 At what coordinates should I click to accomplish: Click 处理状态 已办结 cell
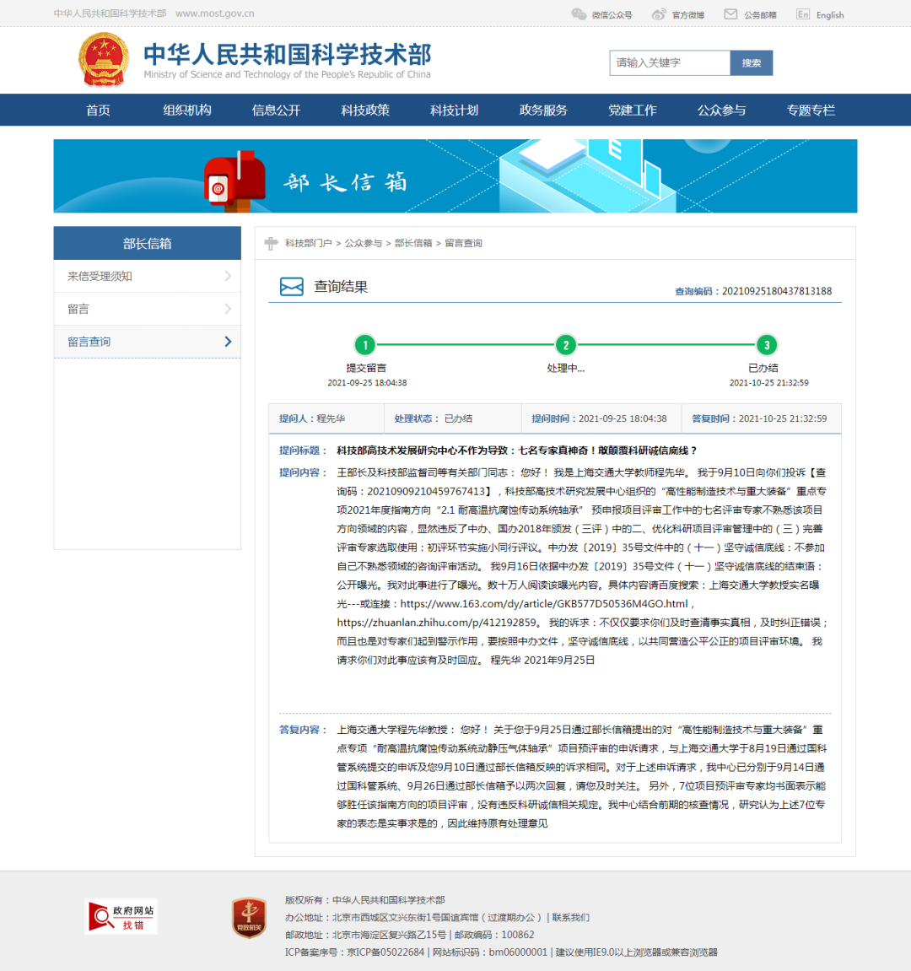(x=453, y=418)
